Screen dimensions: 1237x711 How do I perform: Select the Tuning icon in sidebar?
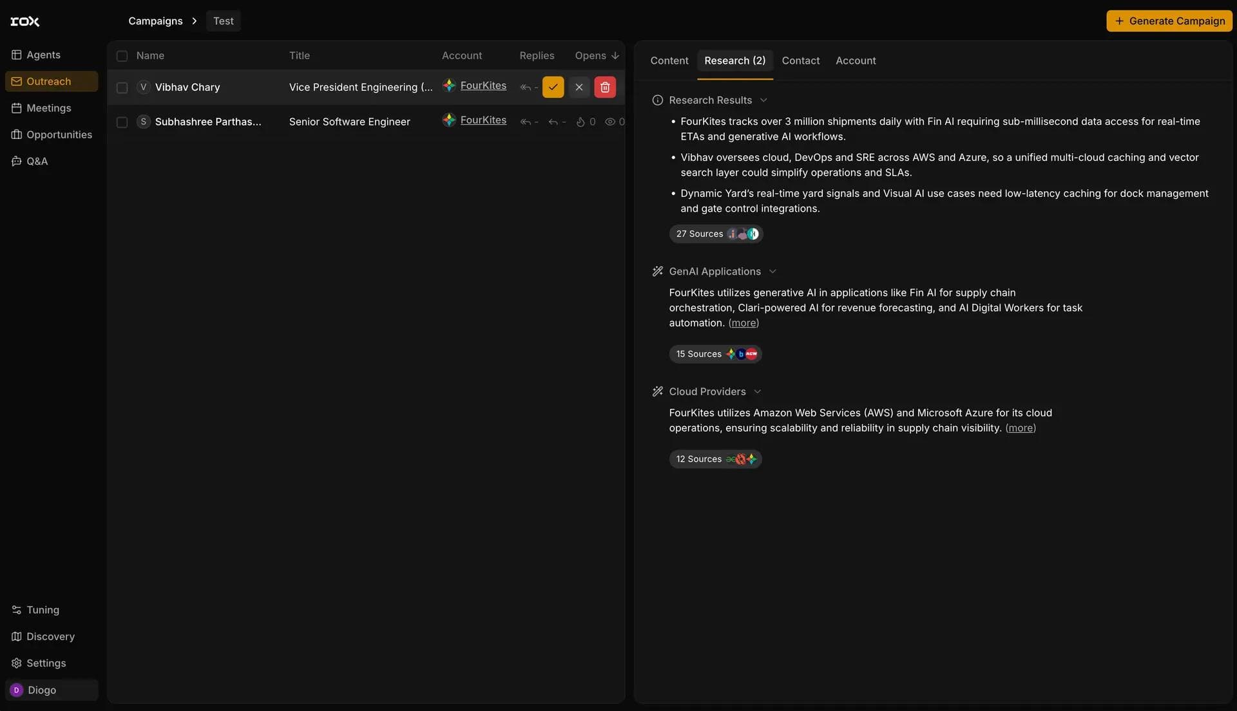tap(17, 609)
